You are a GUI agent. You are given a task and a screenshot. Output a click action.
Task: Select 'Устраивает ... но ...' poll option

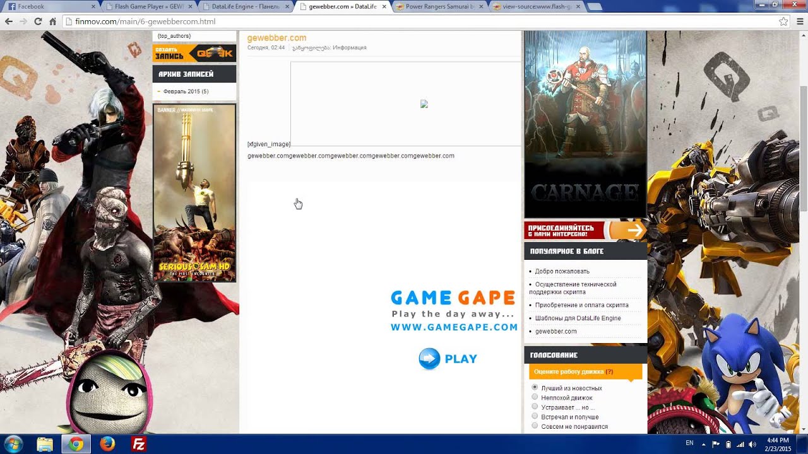535,407
